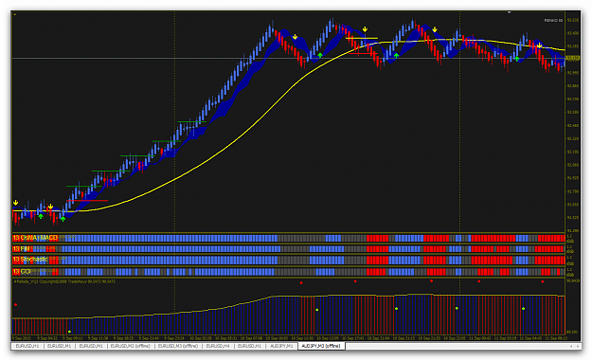Viewport: 592px width, 361px height.
Task: Click the chart tabs scroll-right arrow
Action: point(578,346)
